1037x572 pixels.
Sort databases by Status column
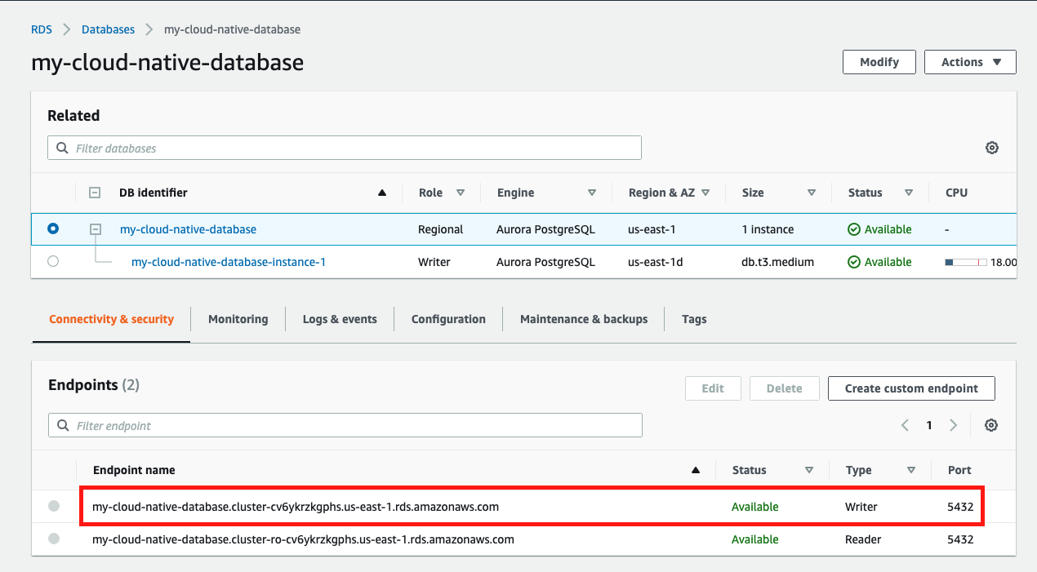909,193
